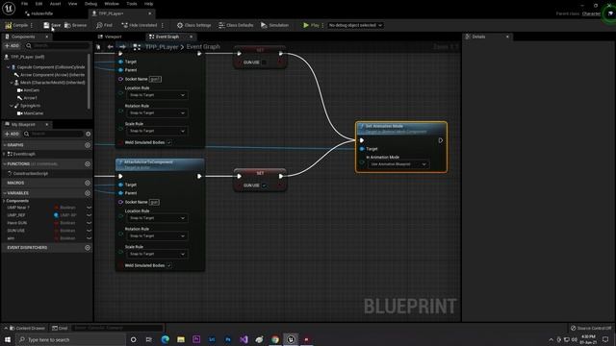Click Hide Unrelated toolbar button

pos(139,25)
